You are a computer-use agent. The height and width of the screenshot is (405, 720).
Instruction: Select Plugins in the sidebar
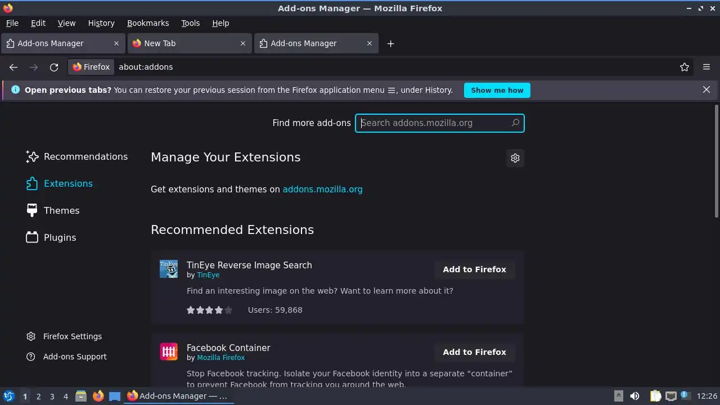click(51, 237)
